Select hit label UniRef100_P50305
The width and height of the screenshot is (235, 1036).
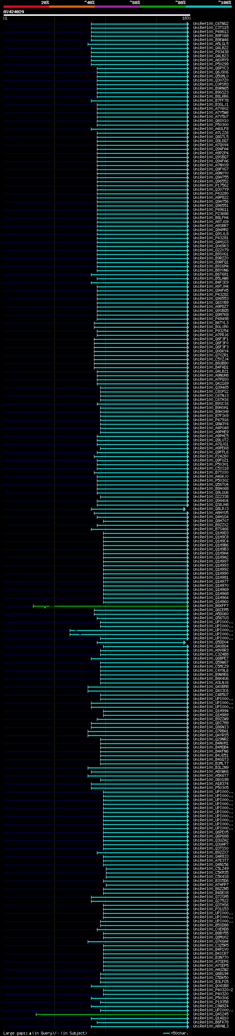click(x=211, y=788)
